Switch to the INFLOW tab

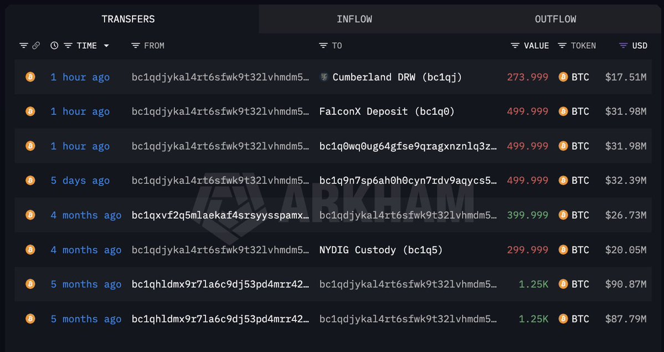[x=354, y=19]
